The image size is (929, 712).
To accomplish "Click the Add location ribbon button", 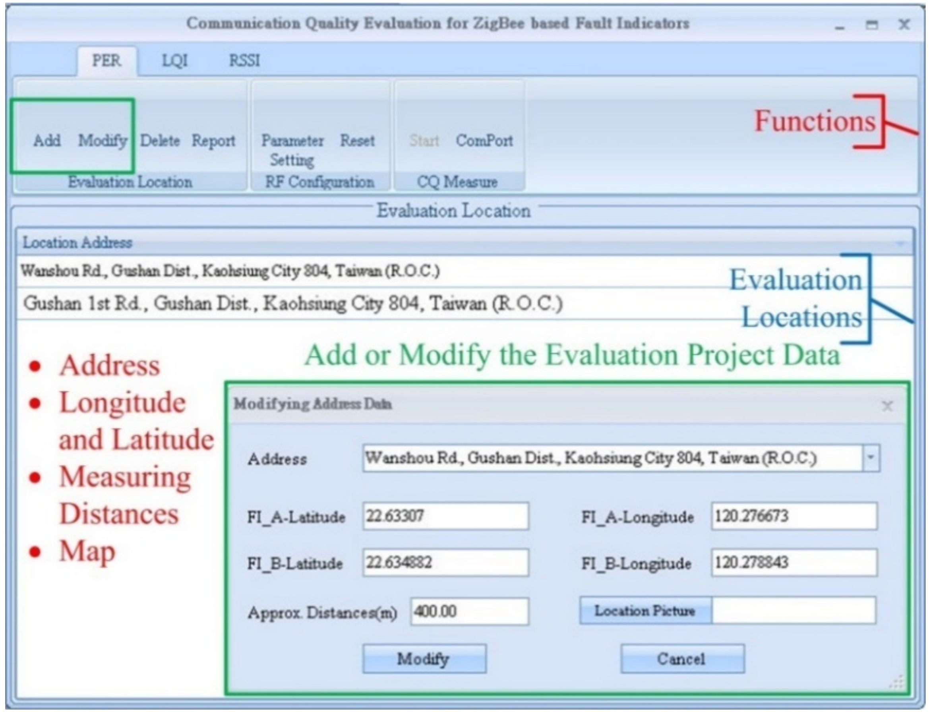I will [x=47, y=140].
